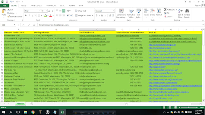The height and width of the screenshot is (115, 205).
Task: Click the zoom slider handle
Action: [x=188, y=107]
